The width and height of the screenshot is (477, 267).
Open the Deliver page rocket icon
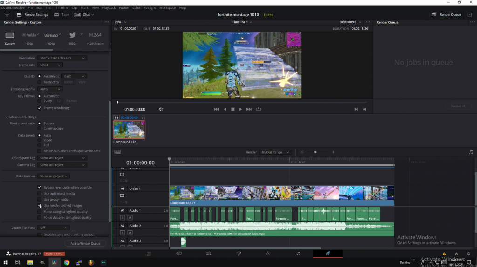(327, 254)
